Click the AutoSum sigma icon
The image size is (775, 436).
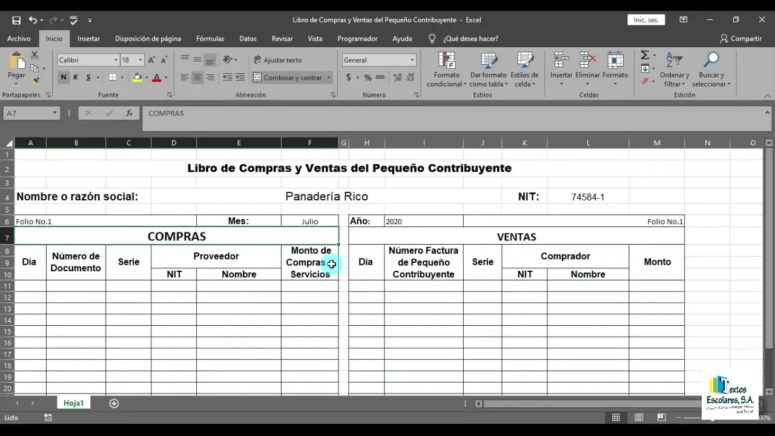pos(645,56)
